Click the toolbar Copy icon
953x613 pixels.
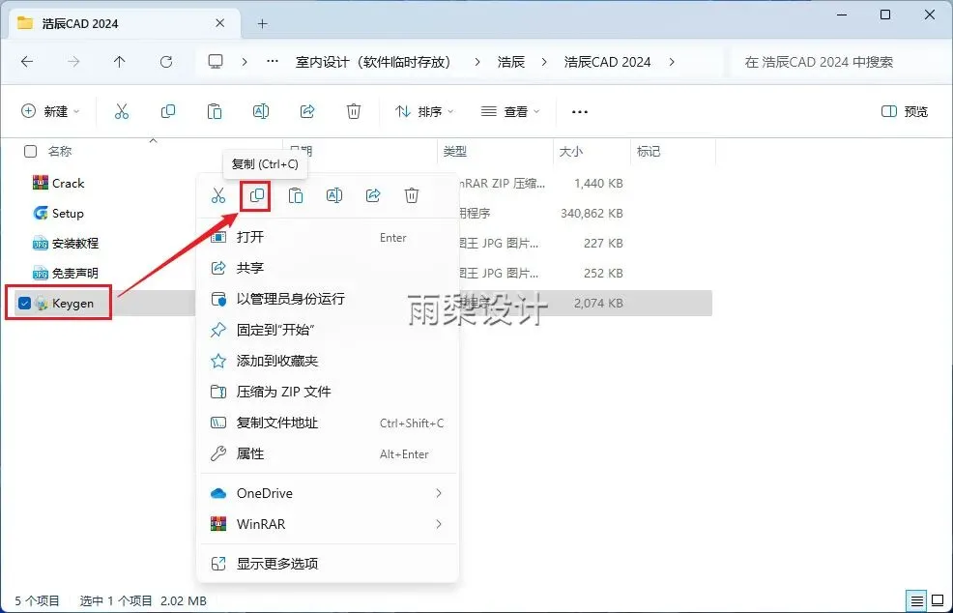coord(168,111)
